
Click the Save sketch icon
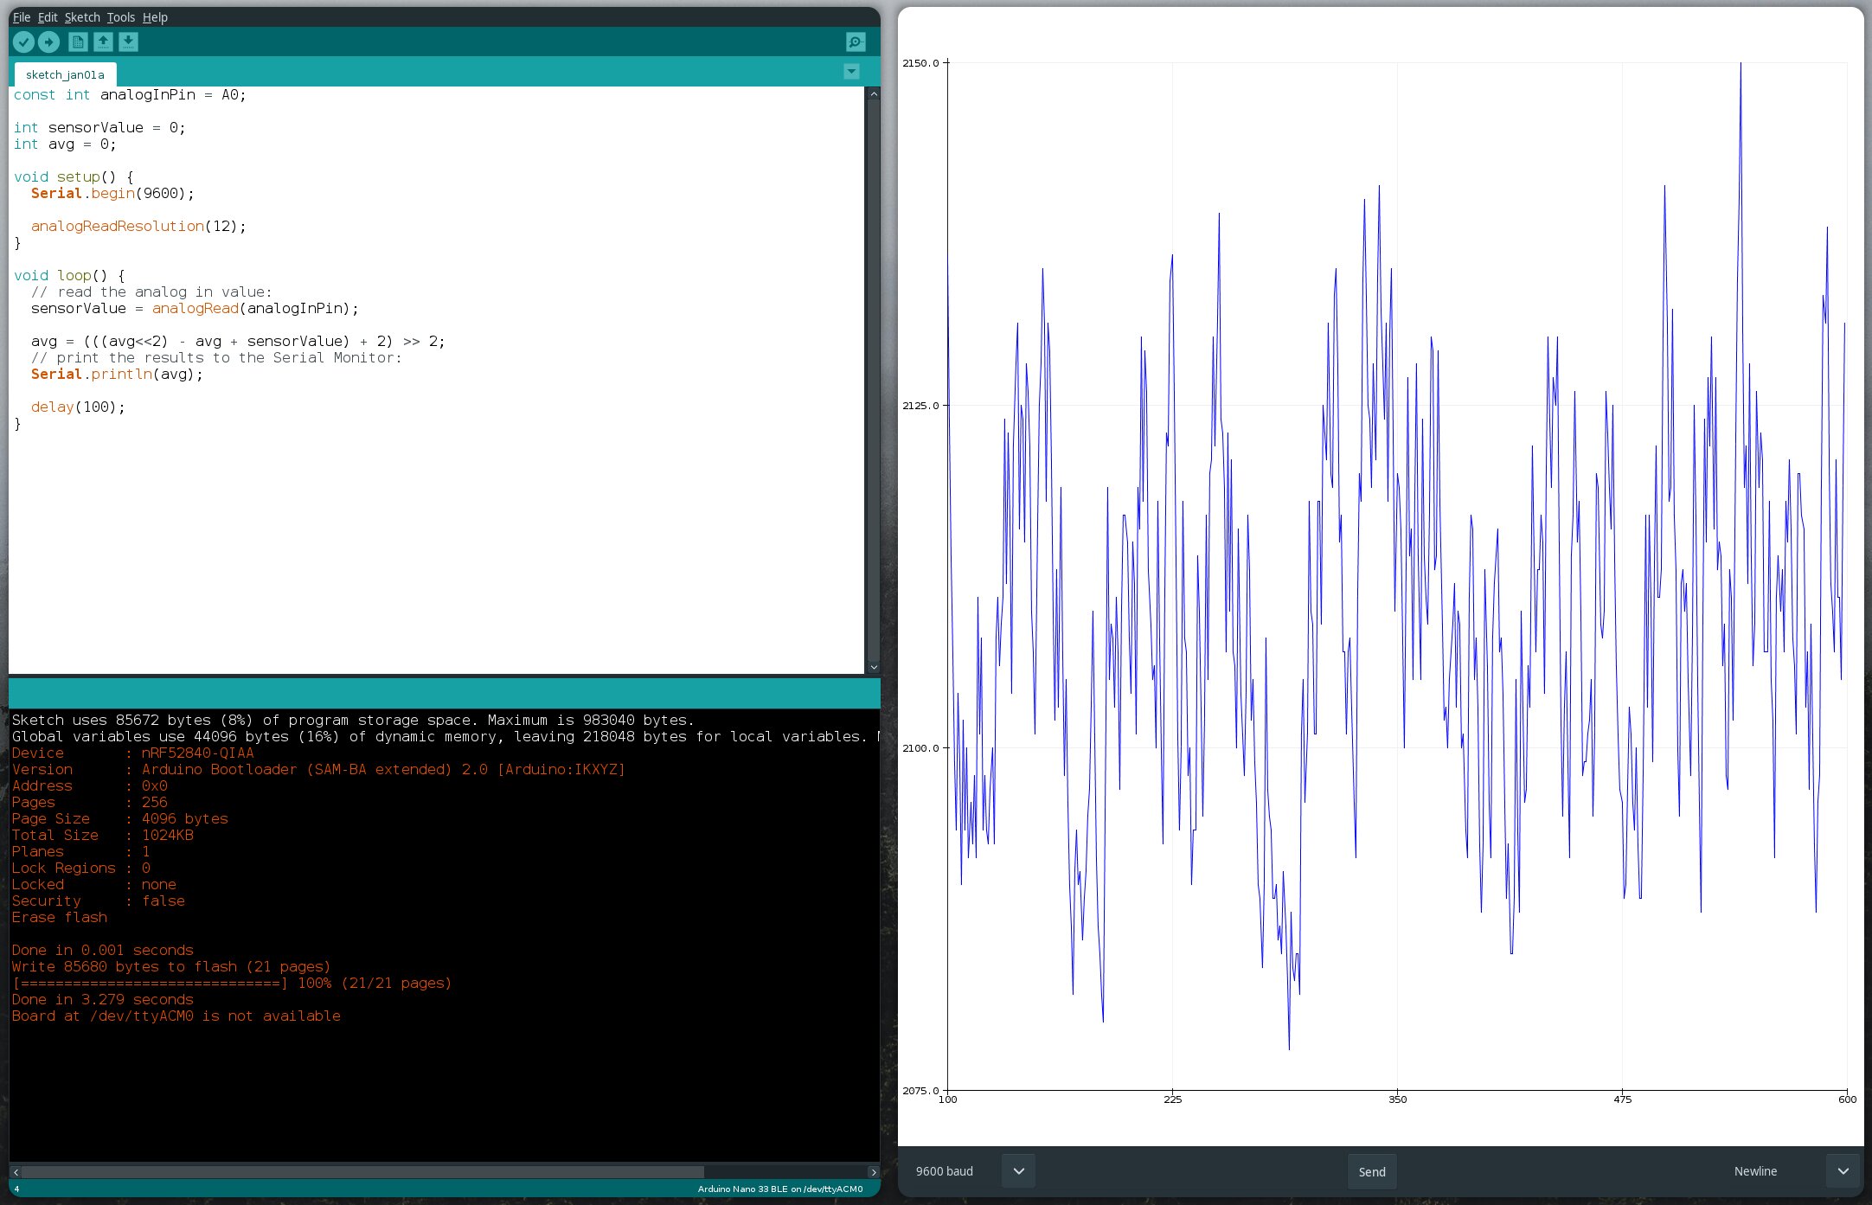(128, 42)
